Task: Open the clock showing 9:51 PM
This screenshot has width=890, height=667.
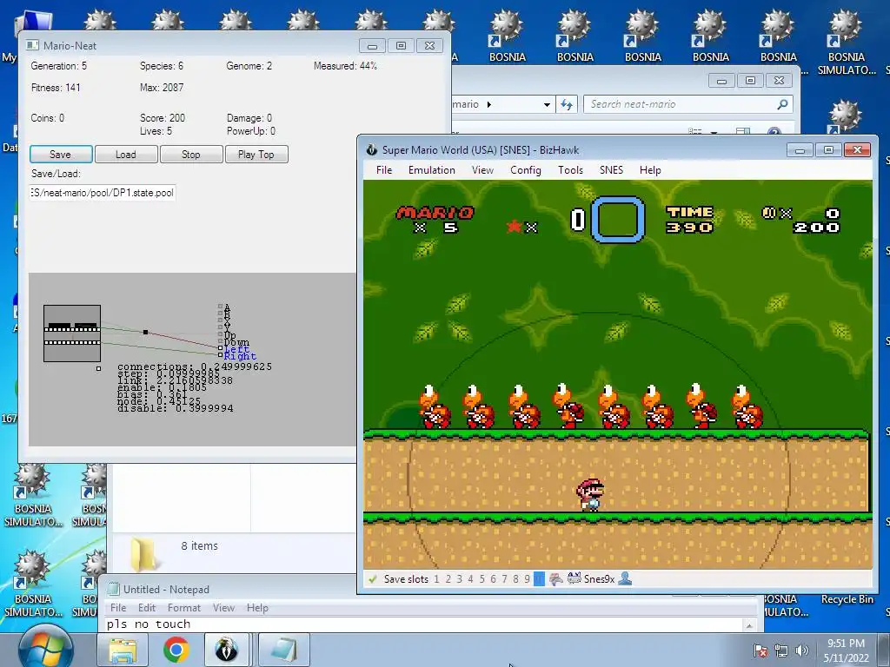Action: (x=846, y=650)
